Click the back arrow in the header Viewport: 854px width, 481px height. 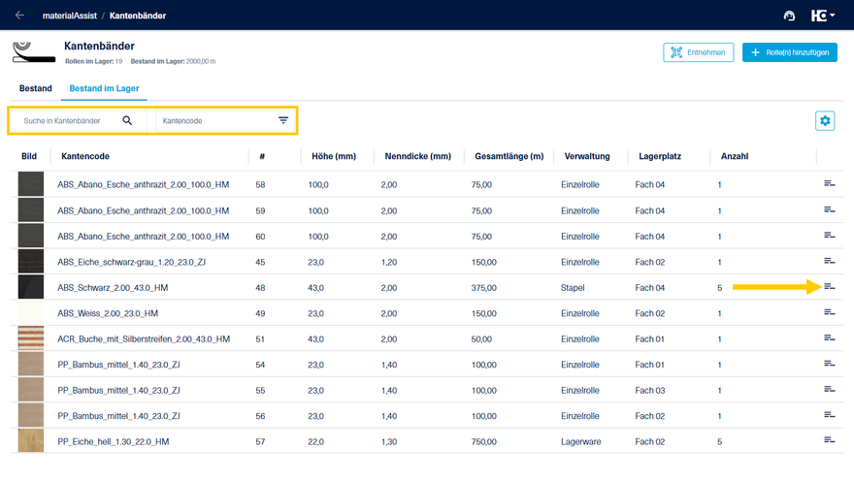point(20,16)
